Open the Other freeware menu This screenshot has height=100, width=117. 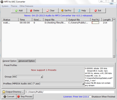(x=26, y=6)
